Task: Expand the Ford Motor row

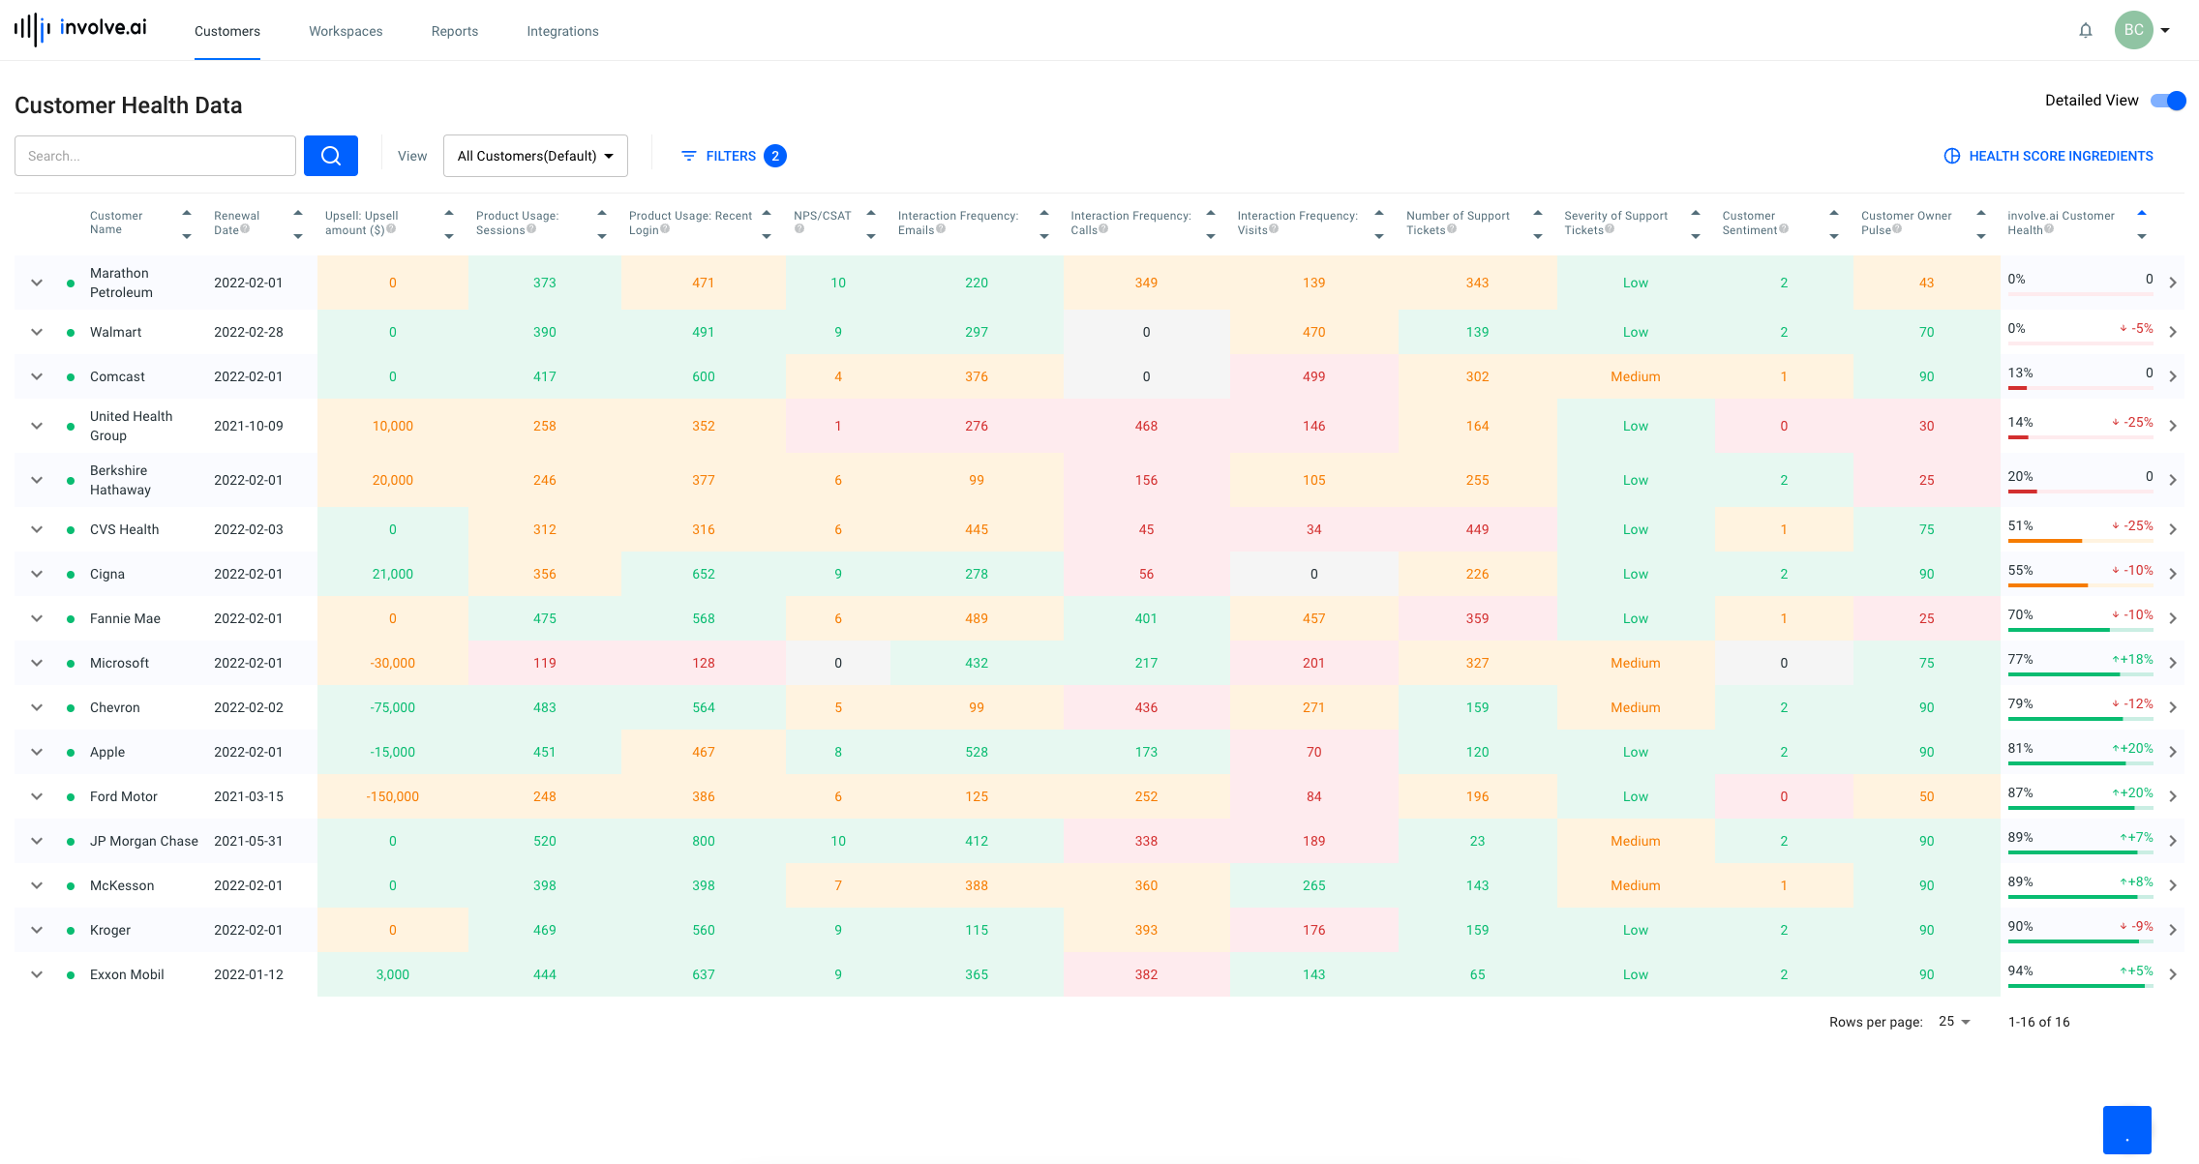Action: (37, 796)
